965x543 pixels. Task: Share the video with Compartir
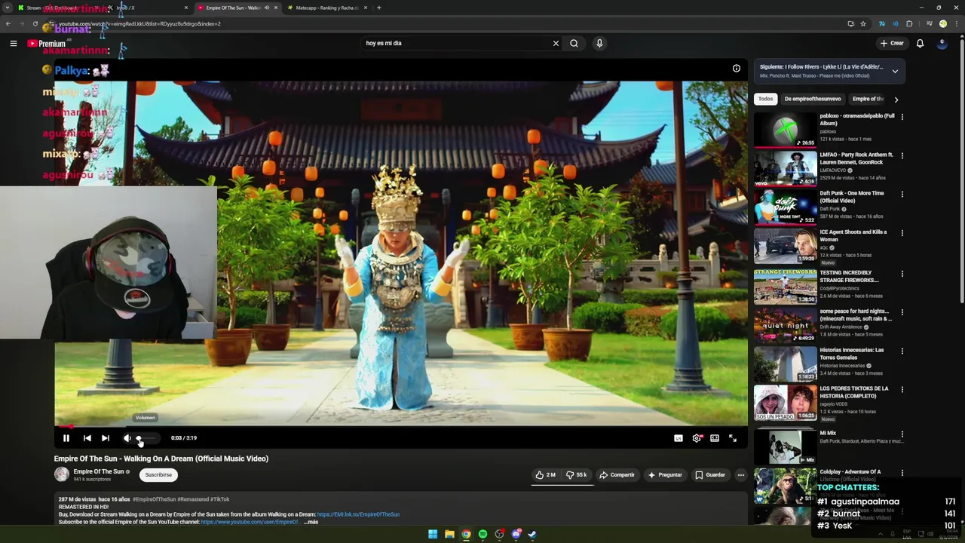pos(617,475)
